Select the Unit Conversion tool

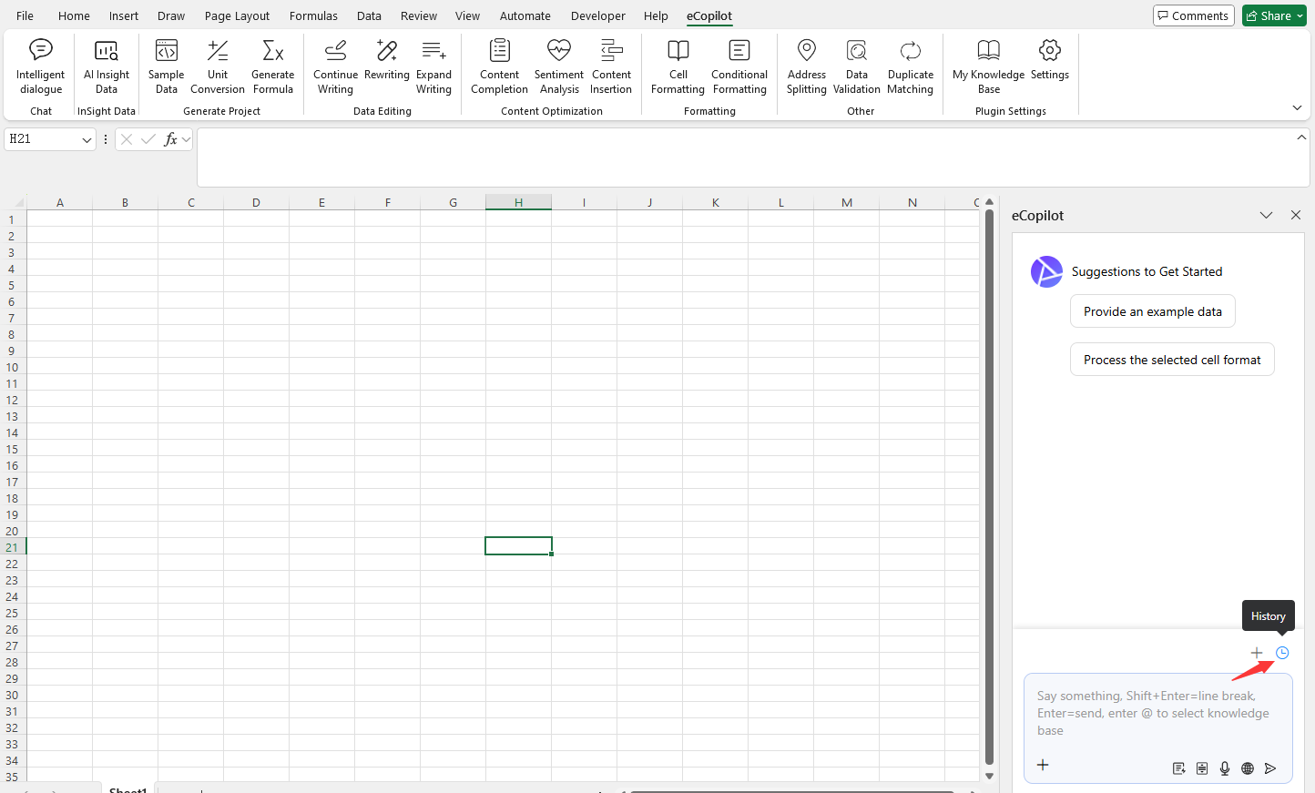218,66
